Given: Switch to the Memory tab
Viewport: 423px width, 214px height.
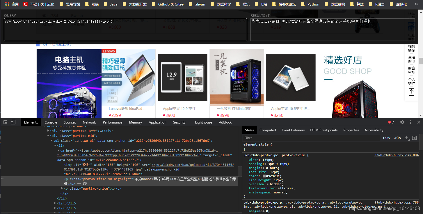Looking at the screenshot, I should click(x=136, y=122).
